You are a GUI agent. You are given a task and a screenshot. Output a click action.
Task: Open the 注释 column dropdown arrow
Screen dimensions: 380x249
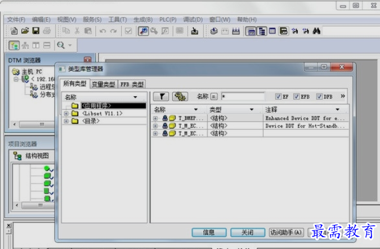point(338,110)
